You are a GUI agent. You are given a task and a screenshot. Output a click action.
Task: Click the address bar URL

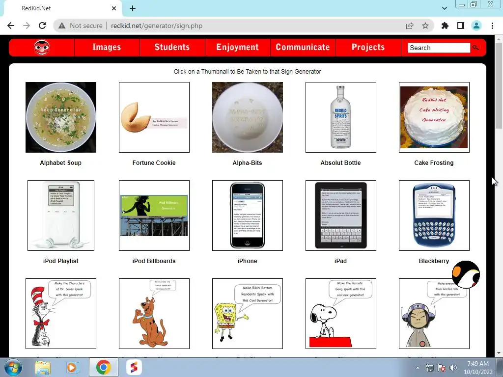[157, 26]
